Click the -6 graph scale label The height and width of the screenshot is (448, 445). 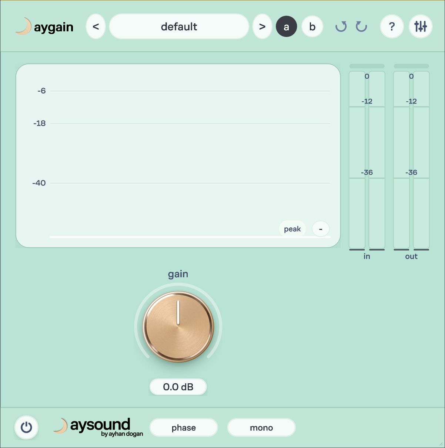[41, 91]
